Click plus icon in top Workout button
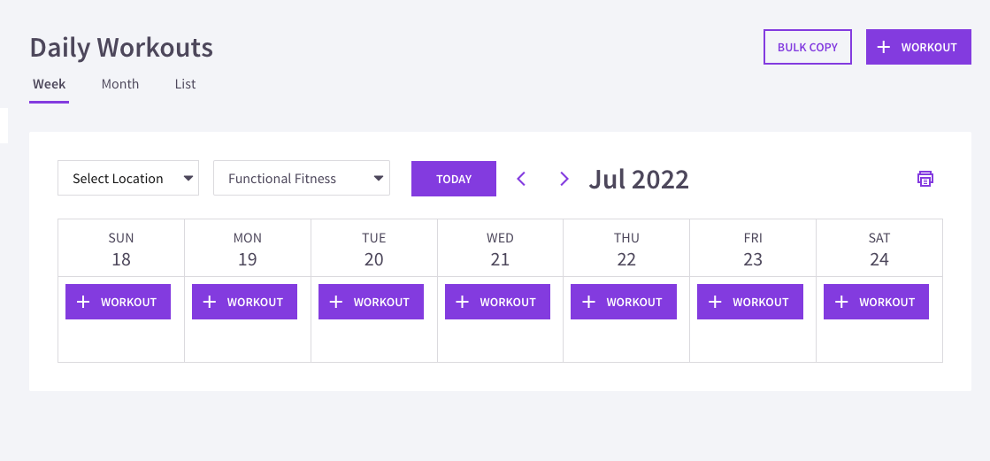Screen dimensions: 990x461 [884, 47]
